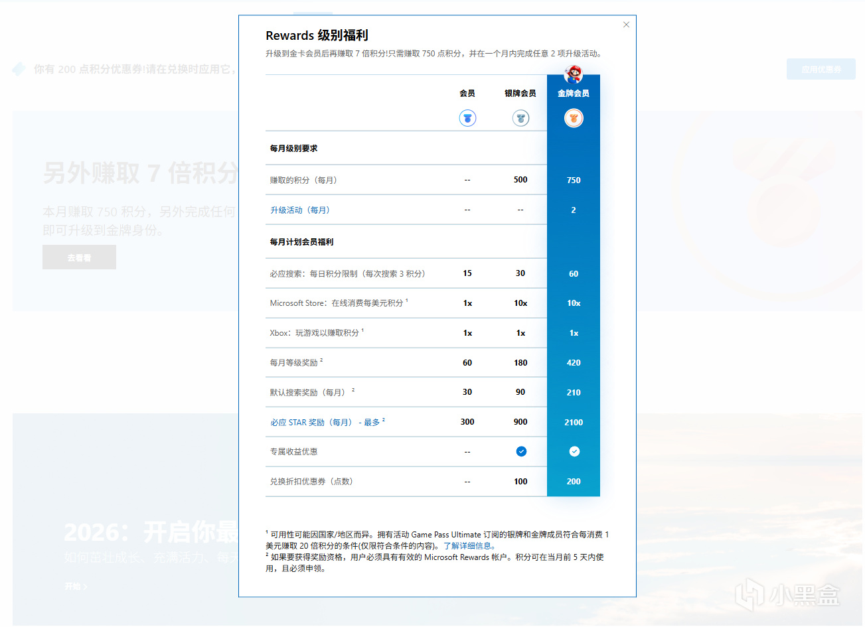The width and height of the screenshot is (865, 627).
Task: Click the gold value 750 for 赚取的积分
Action: pyautogui.click(x=574, y=180)
